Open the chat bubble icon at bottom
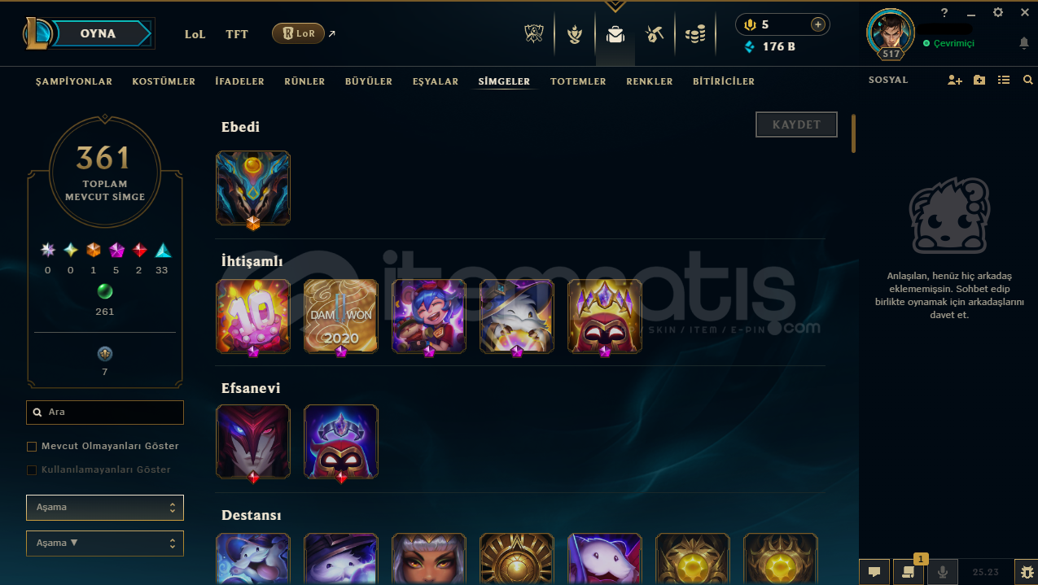The height and width of the screenshot is (585, 1038). pos(874,572)
